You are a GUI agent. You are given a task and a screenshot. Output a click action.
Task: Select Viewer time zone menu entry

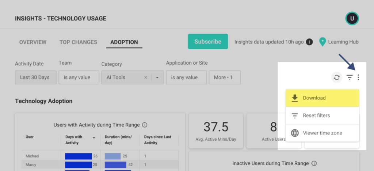[323, 133]
